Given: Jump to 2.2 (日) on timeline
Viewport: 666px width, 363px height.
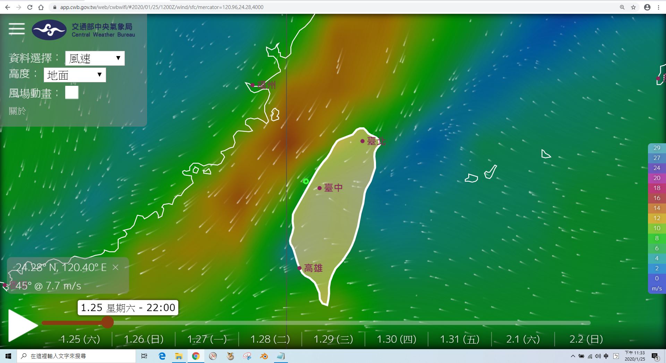Looking at the screenshot, I should point(586,339).
